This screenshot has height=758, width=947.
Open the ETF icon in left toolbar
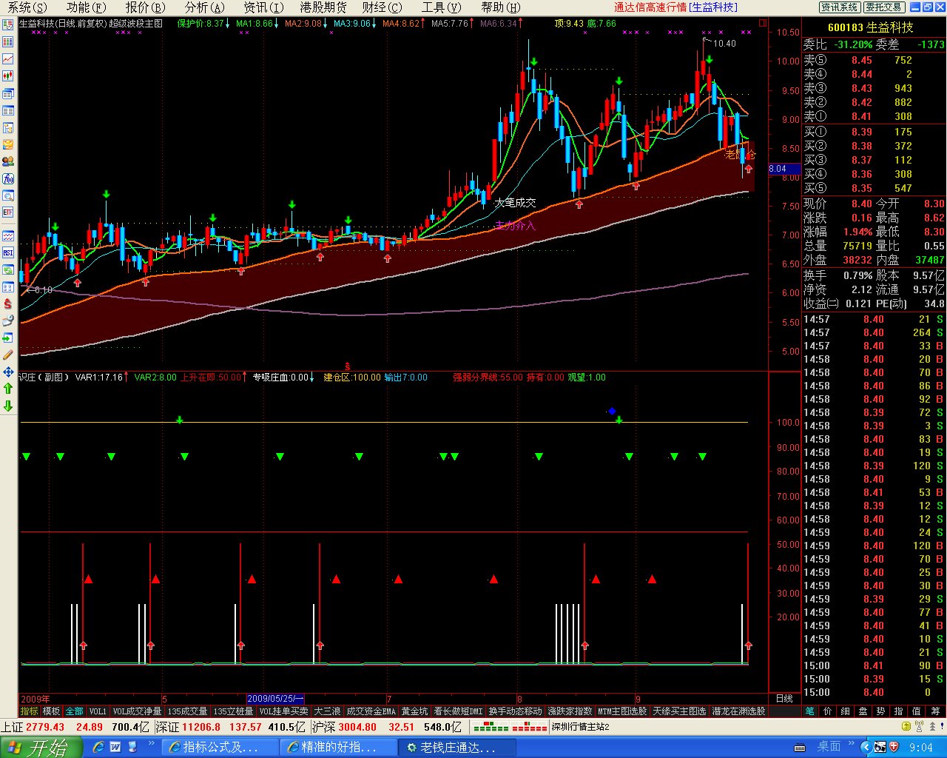(x=8, y=212)
